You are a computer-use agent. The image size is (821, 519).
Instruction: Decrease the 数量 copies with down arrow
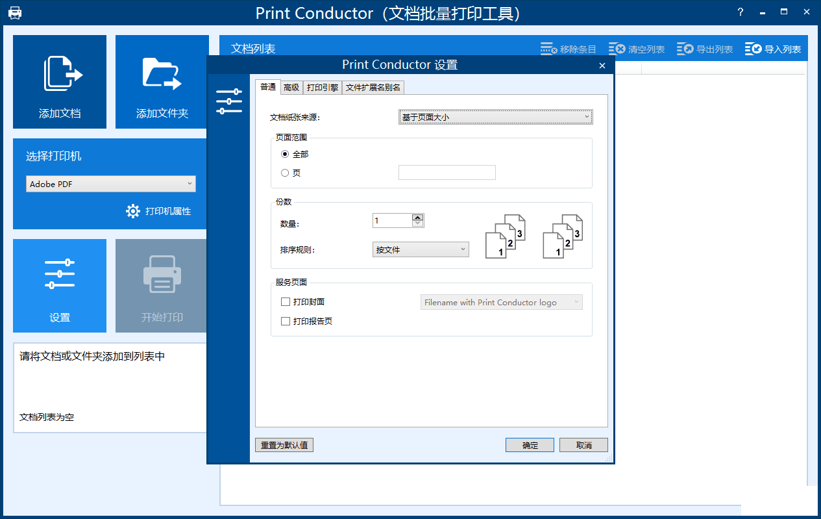tap(418, 223)
